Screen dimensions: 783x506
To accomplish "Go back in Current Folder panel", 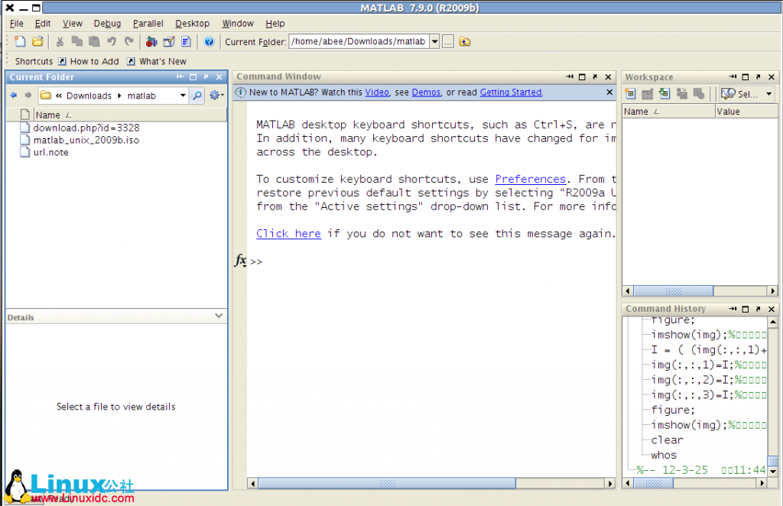I will point(14,96).
